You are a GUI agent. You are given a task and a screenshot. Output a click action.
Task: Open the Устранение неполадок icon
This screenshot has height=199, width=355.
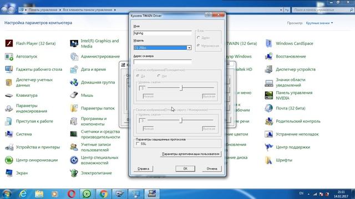(x=268, y=134)
